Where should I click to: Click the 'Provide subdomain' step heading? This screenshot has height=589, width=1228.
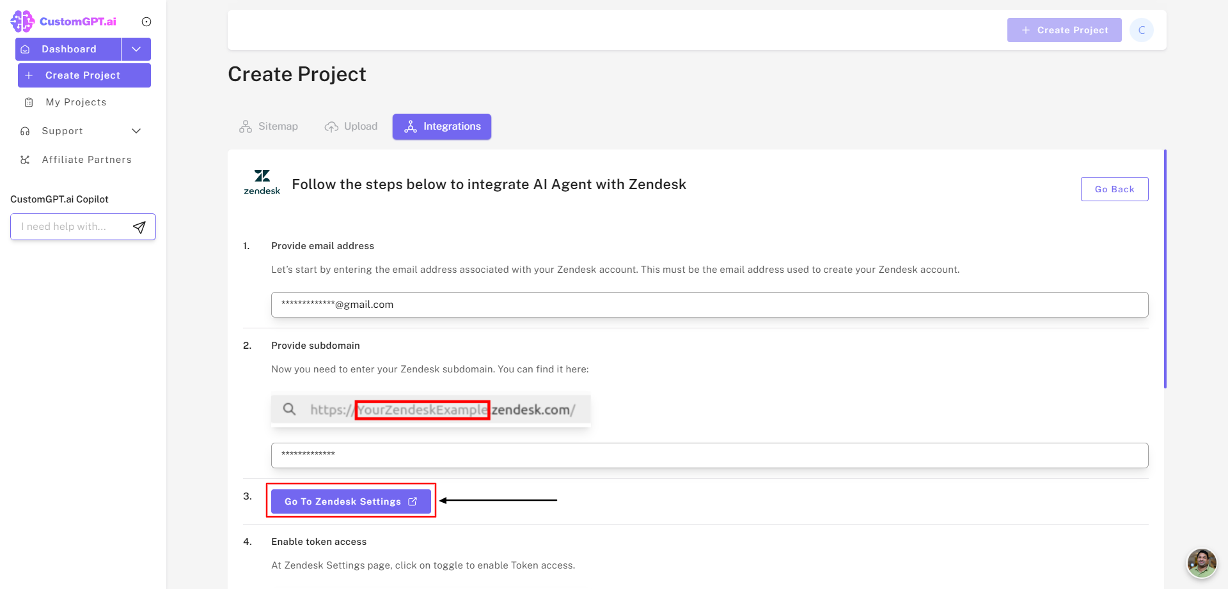315,346
